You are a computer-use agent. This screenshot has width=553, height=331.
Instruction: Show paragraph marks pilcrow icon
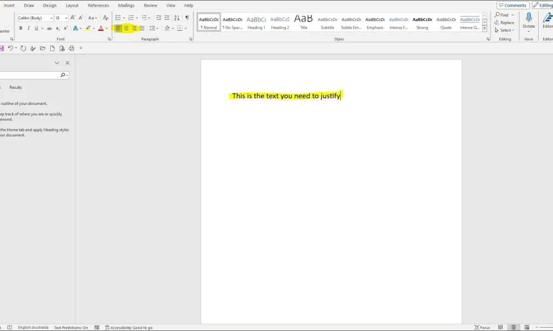[x=187, y=18]
